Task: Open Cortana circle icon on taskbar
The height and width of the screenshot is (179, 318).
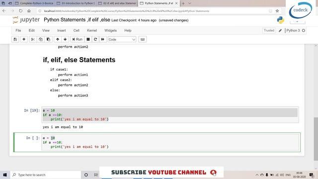Action: pos(86,175)
